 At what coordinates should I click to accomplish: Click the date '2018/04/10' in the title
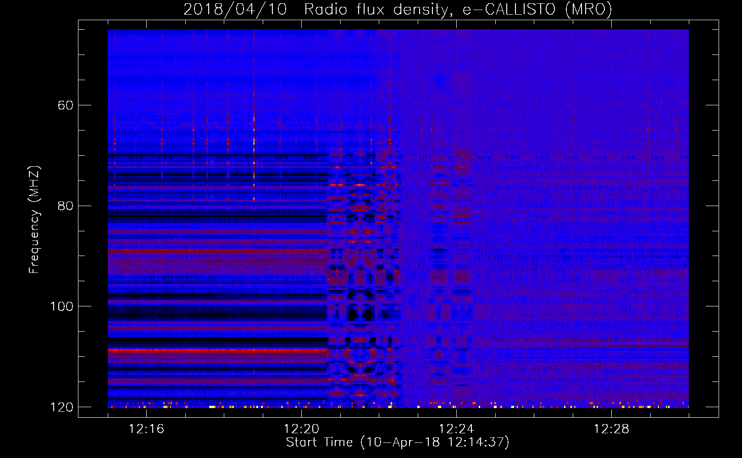click(235, 9)
